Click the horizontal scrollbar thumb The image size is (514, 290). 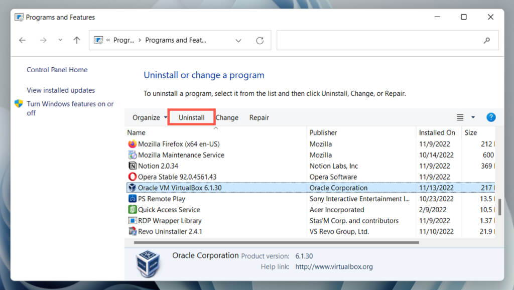[x=277, y=242]
